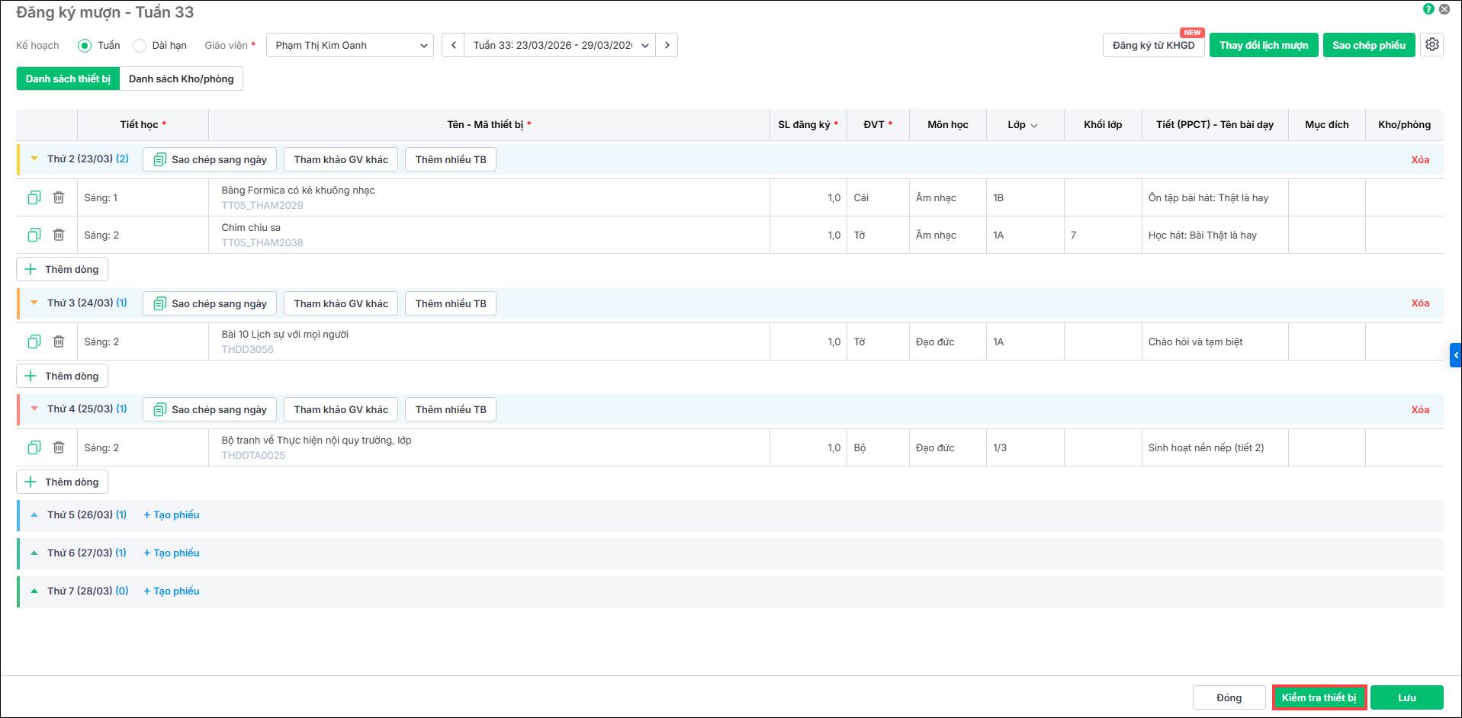Click Tham khảo GV khác for Thứ 3
Image resolution: width=1462 pixels, height=718 pixels.
[x=341, y=303]
